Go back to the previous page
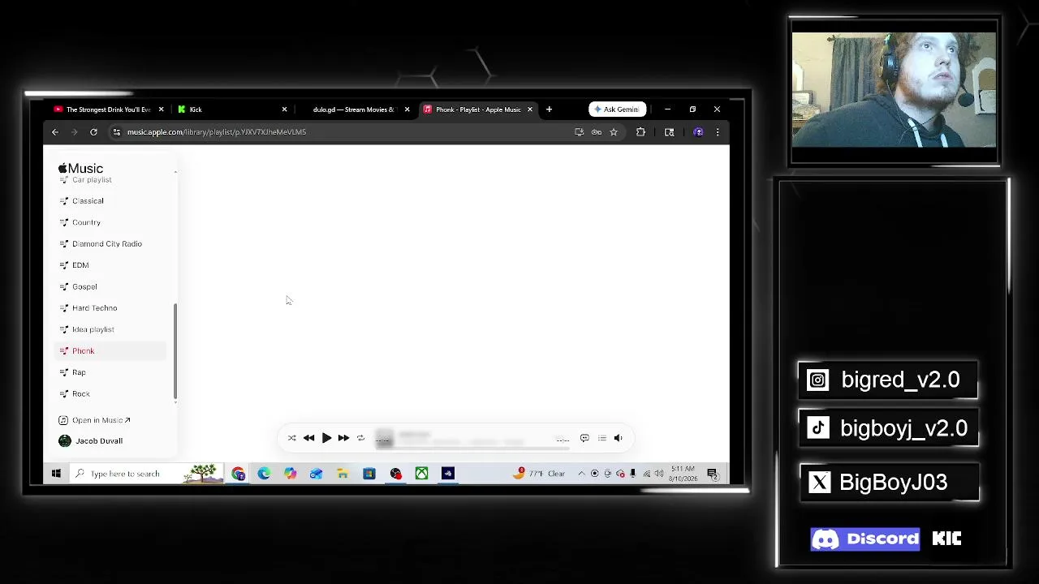The height and width of the screenshot is (584, 1039). [55, 132]
